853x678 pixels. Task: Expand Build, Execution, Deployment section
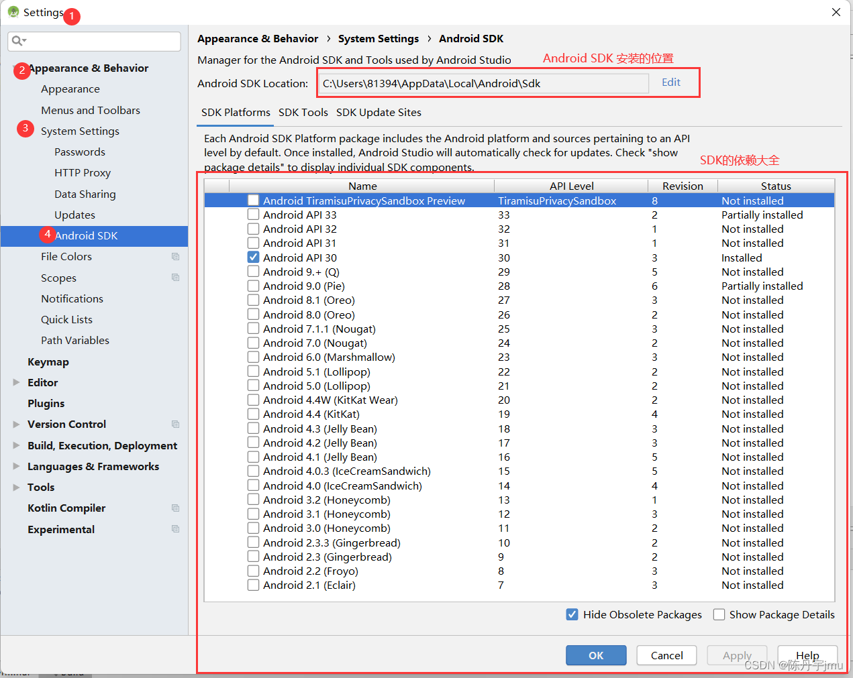tap(16, 445)
